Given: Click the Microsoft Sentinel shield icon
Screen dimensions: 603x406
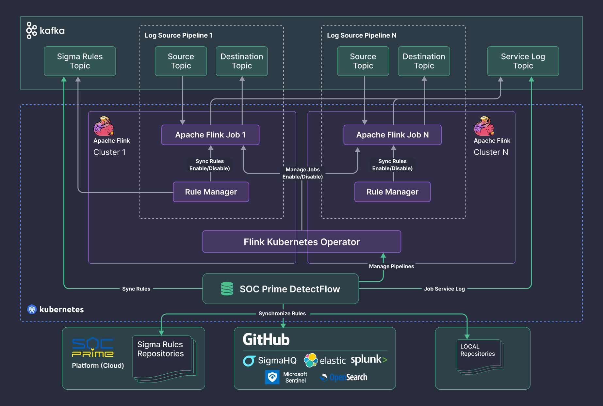Looking at the screenshot, I should (272, 377).
